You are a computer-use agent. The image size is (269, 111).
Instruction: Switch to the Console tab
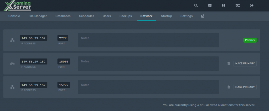(x=14, y=16)
